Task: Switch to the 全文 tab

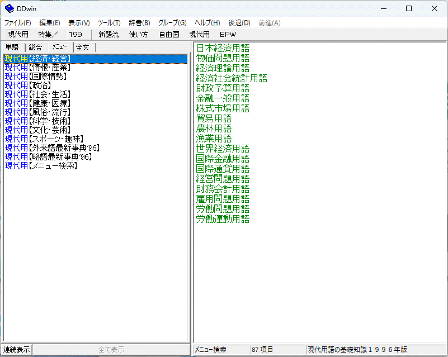Action: coord(83,47)
